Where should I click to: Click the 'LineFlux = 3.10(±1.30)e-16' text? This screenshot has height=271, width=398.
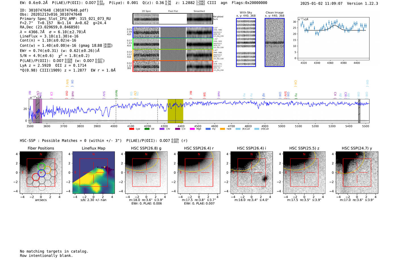49,36
